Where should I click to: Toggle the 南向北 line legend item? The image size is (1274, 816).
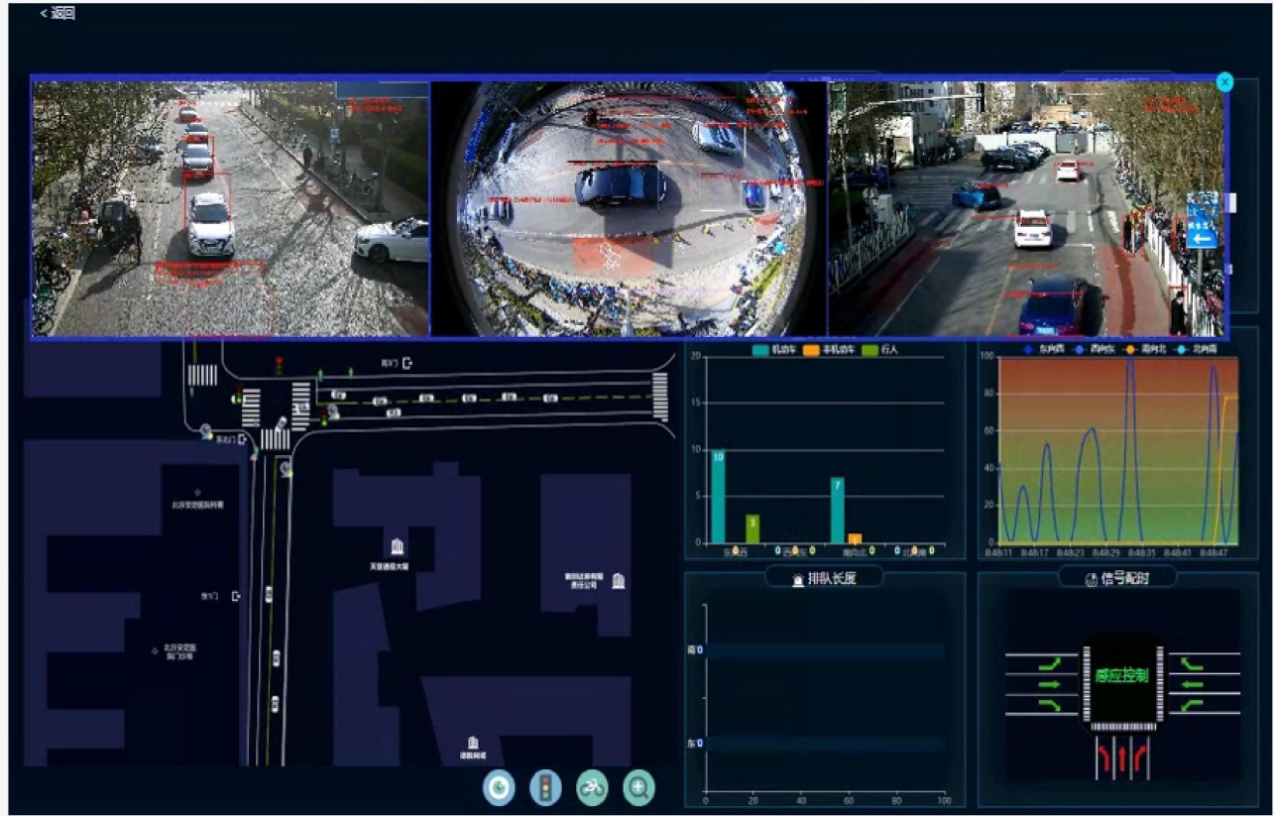[x=1149, y=350]
